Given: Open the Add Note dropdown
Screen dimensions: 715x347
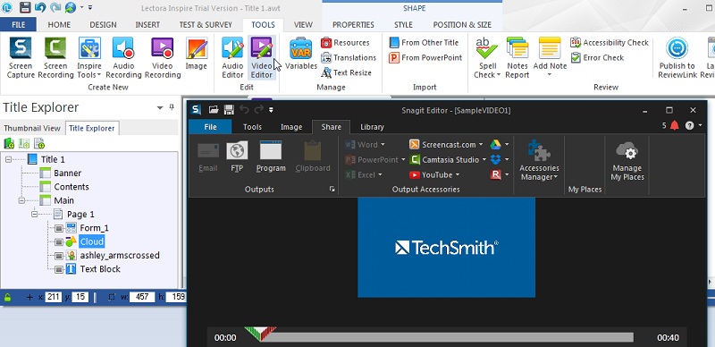Looking at the screenshot, I should 550,75.
